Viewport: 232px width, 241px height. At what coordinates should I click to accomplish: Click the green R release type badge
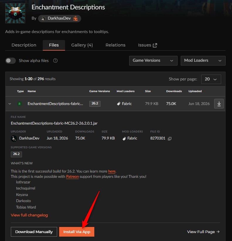pos(19,104)
